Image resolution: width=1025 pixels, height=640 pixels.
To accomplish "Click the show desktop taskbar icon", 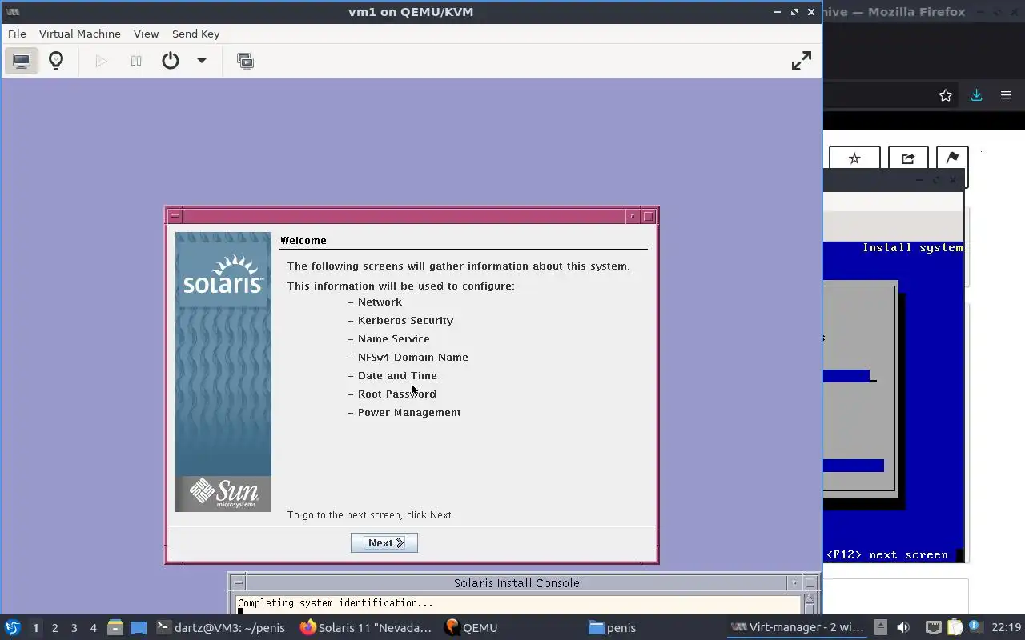I will point(139,627).
